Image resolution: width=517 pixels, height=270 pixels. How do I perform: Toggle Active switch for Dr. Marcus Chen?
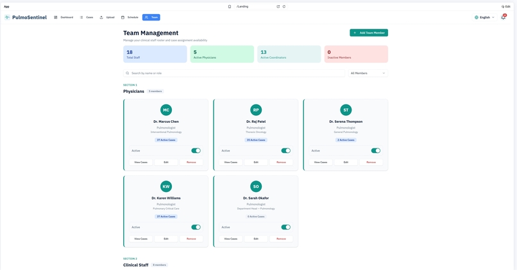tap(196, 150)
